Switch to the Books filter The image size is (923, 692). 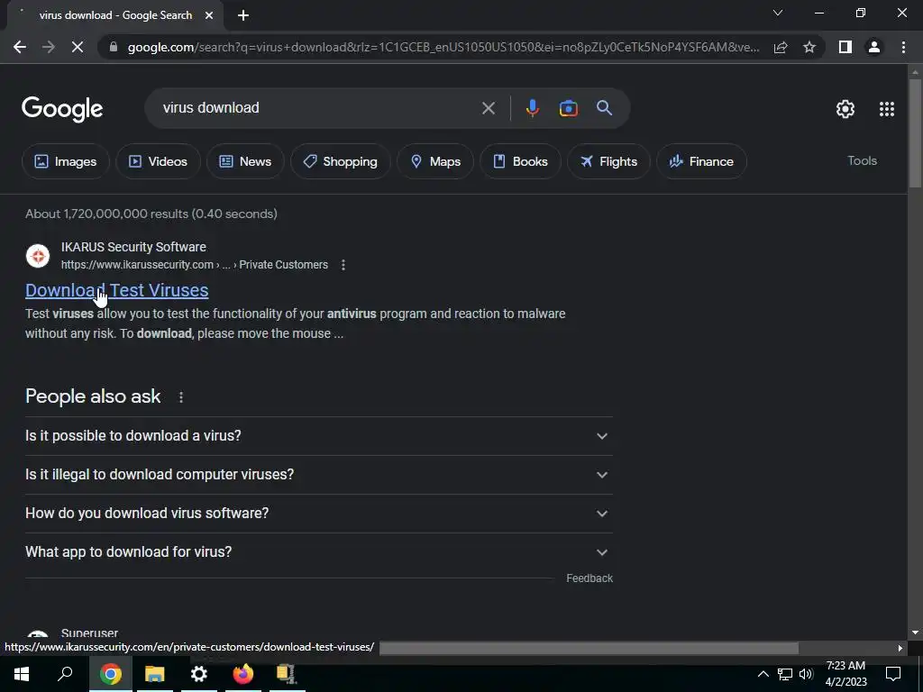(520, 161)
